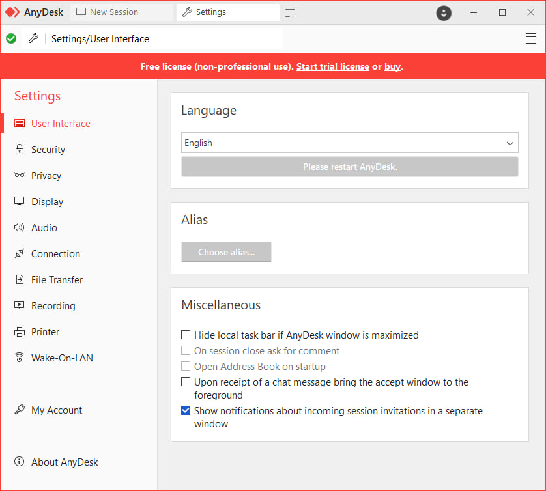Screen dimensions: 546x491
Task: Click the Settings/User Interface address field
Action: click(163, 39)
